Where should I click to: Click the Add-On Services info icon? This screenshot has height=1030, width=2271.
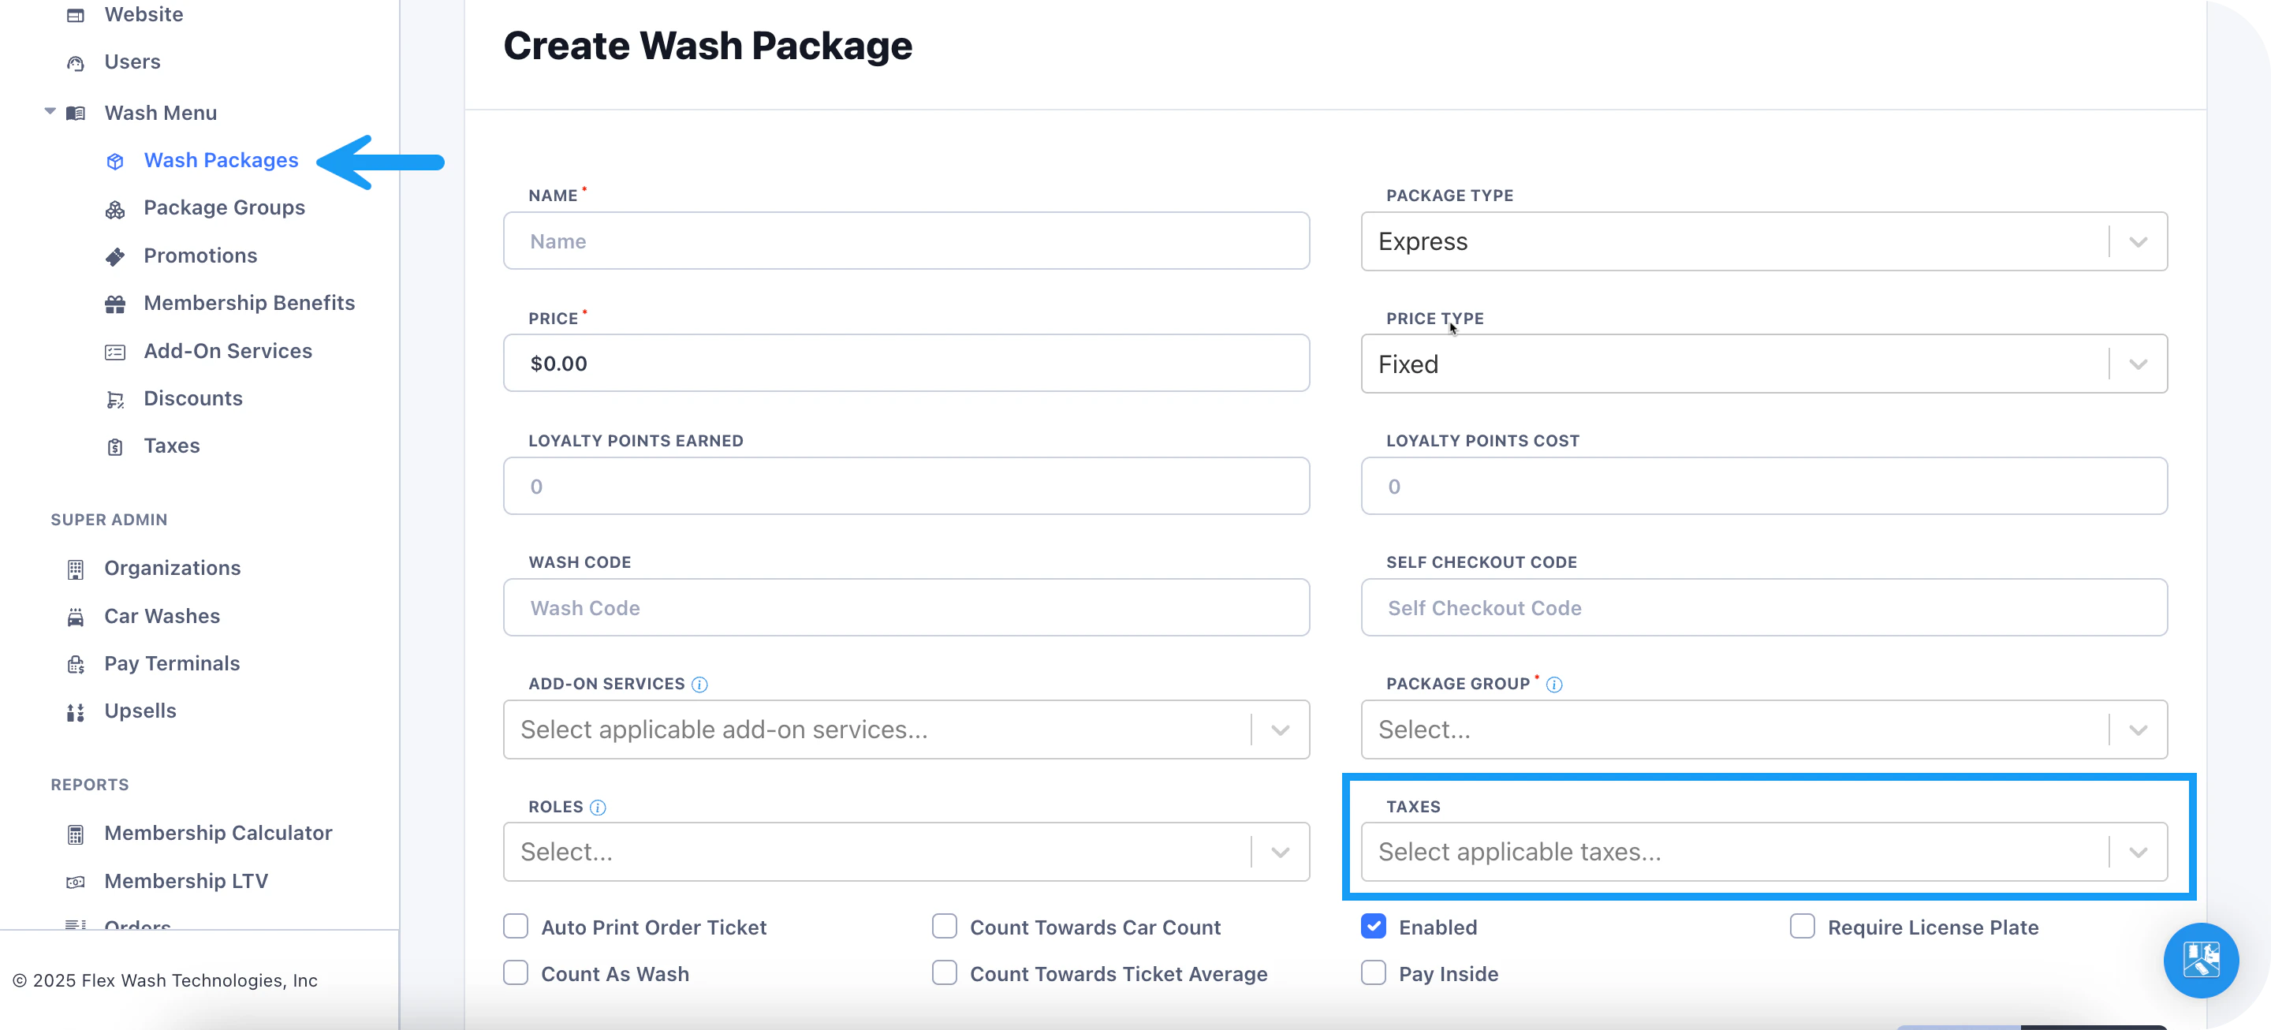pos(699,685)
